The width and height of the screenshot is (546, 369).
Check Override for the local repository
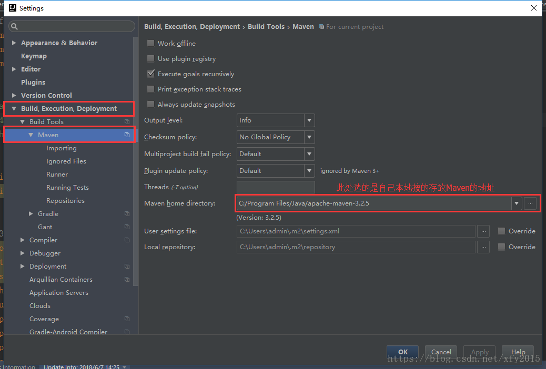pos(501,247)
